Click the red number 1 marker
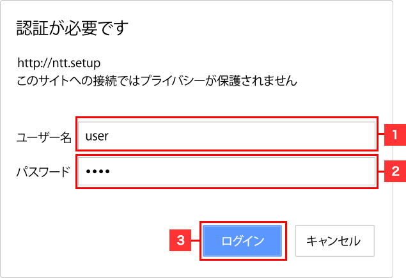Viewport: 406px width, 278px height. click(x=395, y=135)
